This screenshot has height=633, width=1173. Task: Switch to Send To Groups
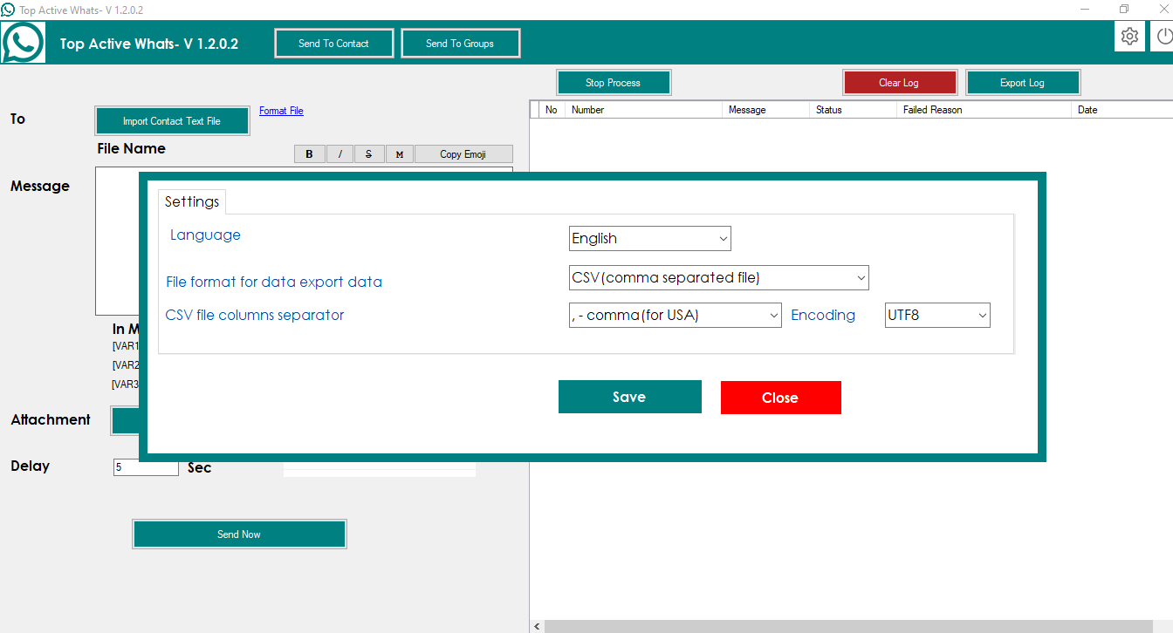tap(460, 44)
